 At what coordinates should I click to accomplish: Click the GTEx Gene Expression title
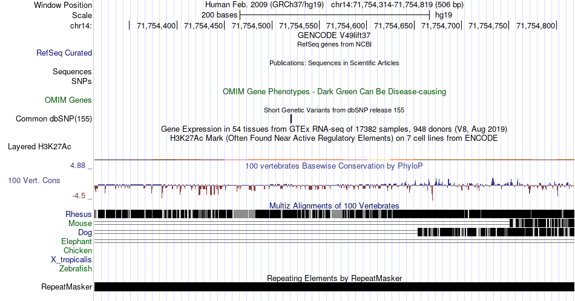[334, 129]
